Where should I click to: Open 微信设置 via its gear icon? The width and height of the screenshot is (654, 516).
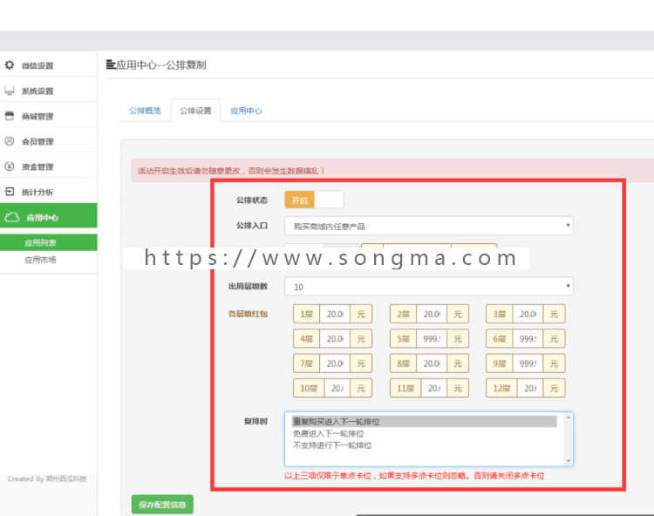(x=10, y=65)
